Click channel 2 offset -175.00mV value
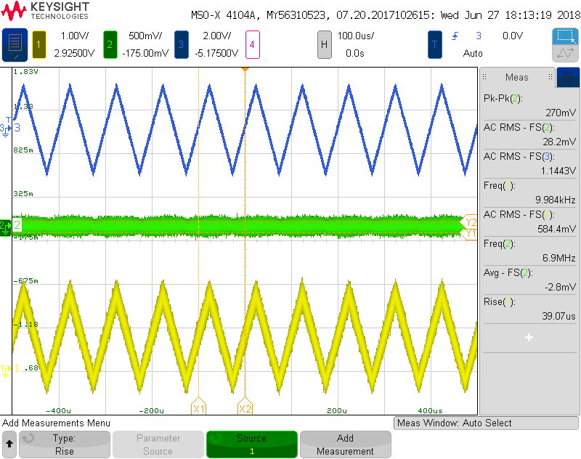 (x=145, y=53)
